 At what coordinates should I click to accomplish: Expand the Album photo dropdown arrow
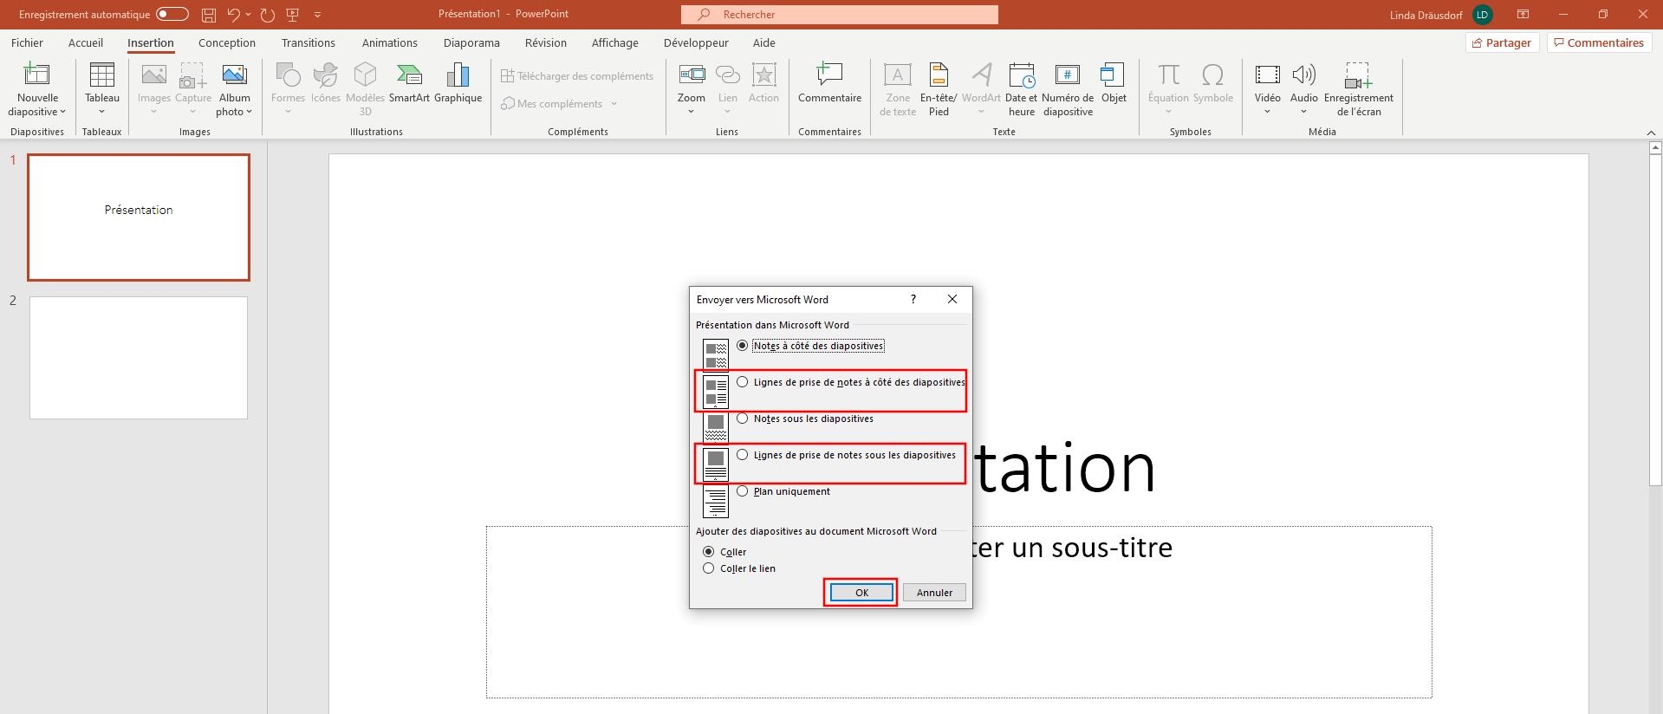pyautogui.click(x=249, y=112)
